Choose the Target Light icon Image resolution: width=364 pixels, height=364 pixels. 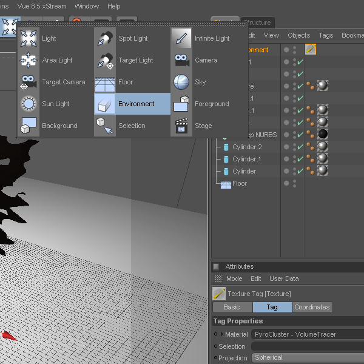coord(105,60)
